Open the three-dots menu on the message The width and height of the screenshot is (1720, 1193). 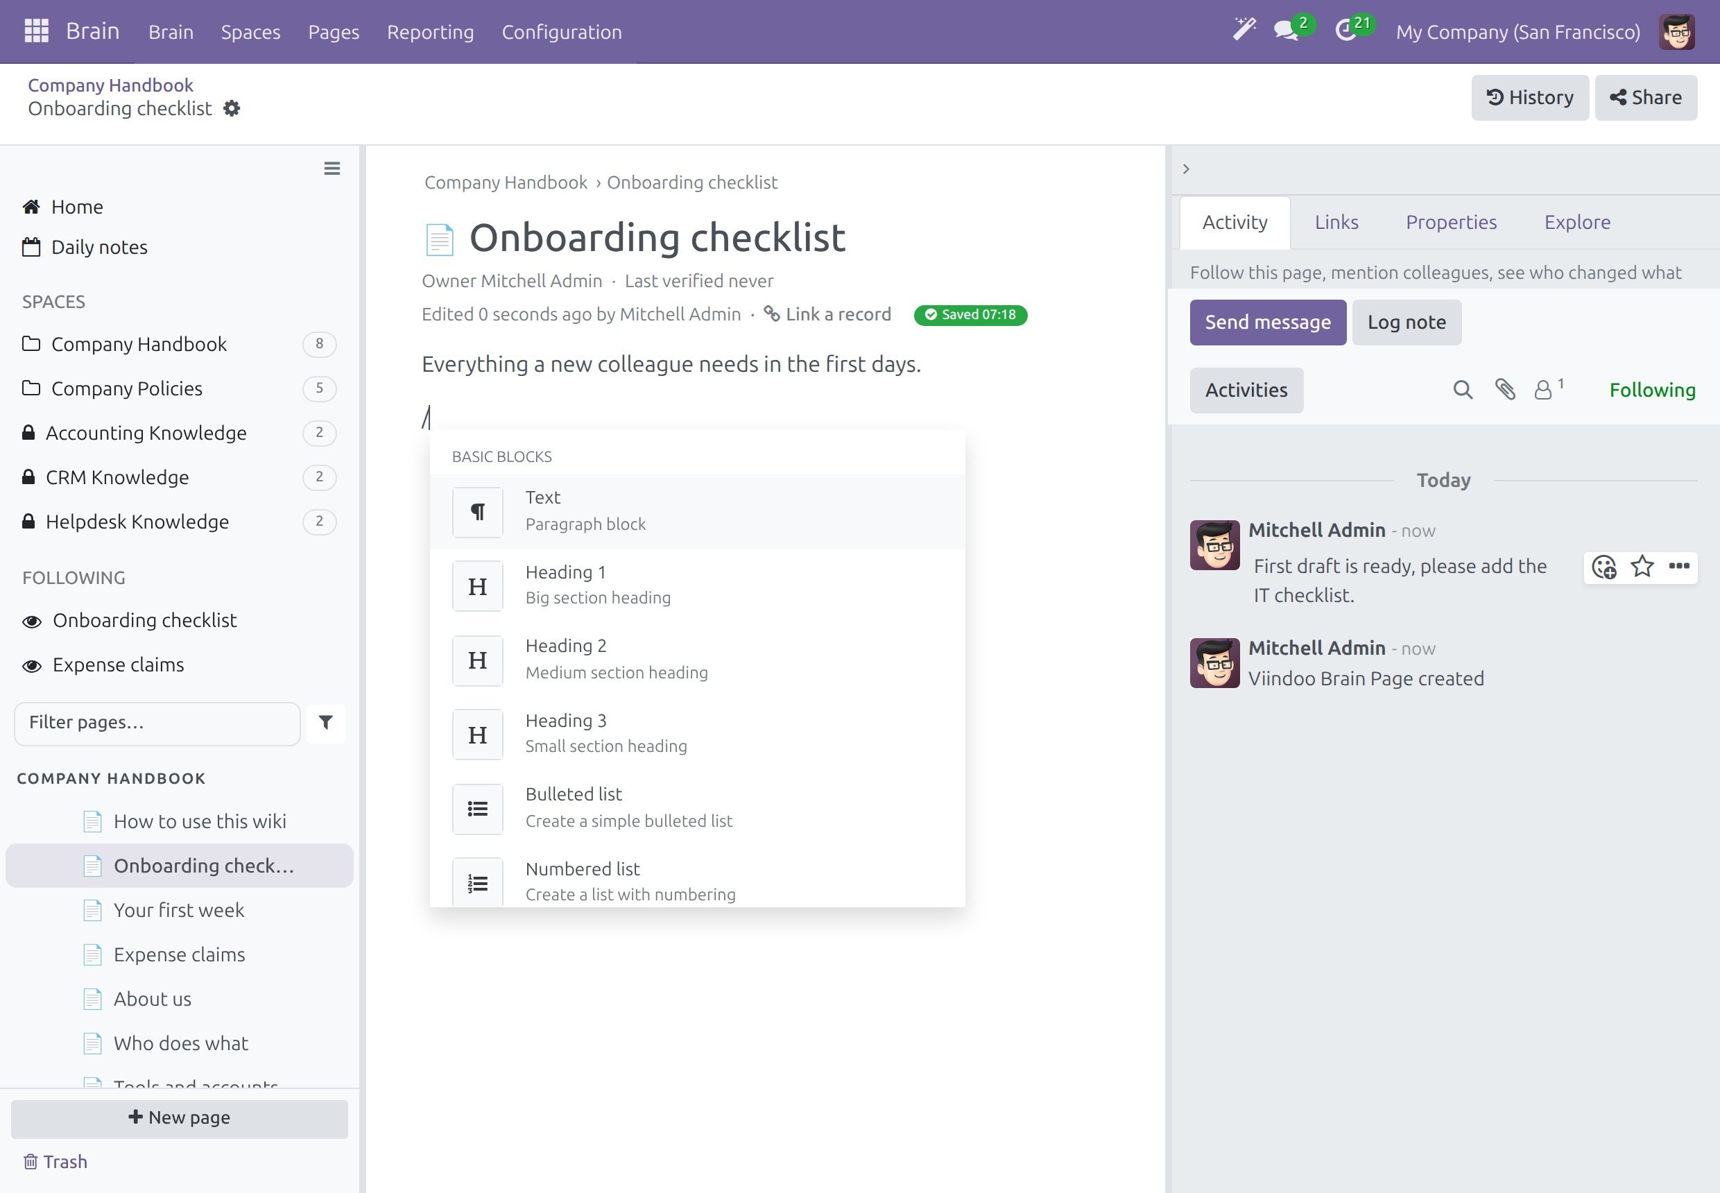1679,566
